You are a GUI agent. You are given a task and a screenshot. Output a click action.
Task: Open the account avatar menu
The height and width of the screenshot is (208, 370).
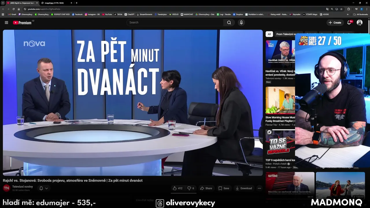tap(359, 23)
